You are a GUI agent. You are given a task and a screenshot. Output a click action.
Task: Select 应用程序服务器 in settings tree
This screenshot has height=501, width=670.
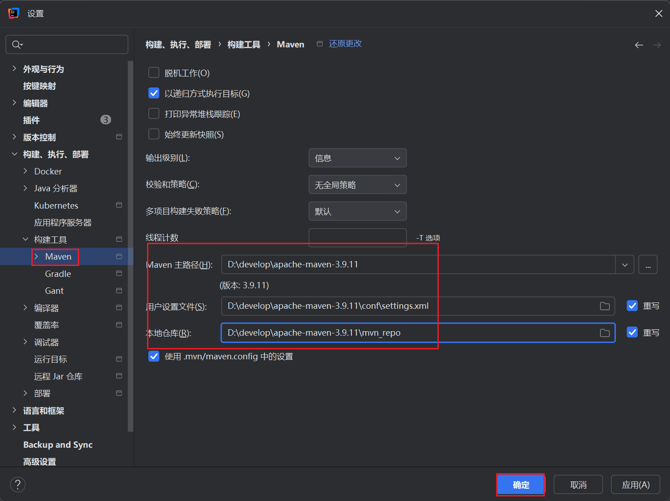[63, 223]
